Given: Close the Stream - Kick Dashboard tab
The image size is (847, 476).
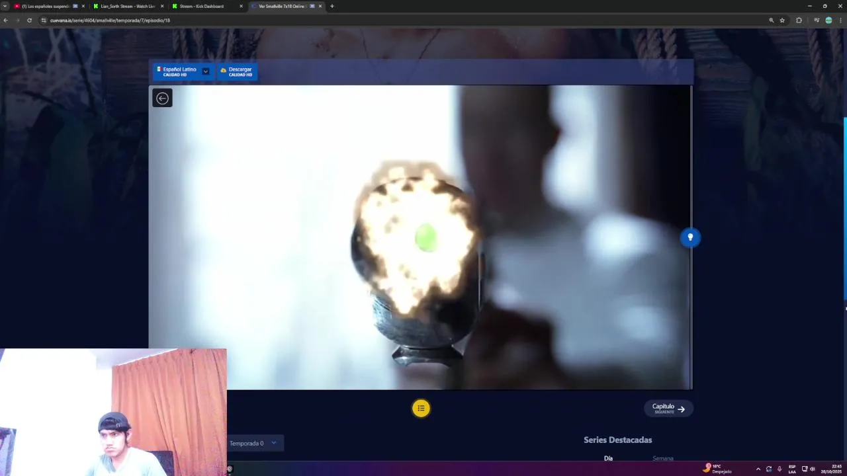Looking at the screenshot, I should pyautogui.click(x=241, y=6).
